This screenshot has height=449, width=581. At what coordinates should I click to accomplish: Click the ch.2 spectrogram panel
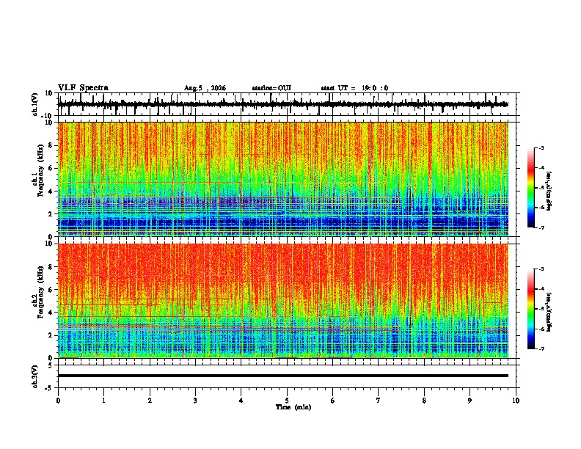pos(283,301)
